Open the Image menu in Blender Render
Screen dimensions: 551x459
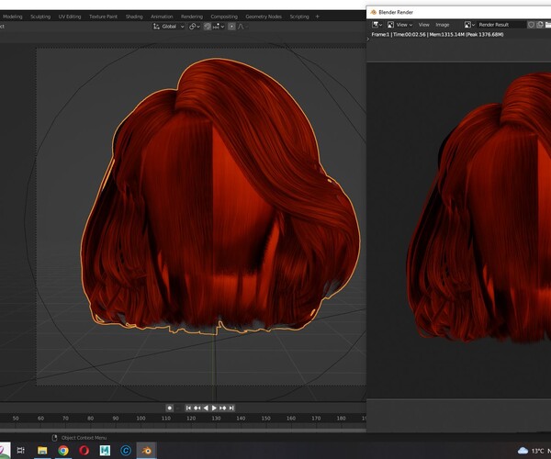tap(443, 25)
